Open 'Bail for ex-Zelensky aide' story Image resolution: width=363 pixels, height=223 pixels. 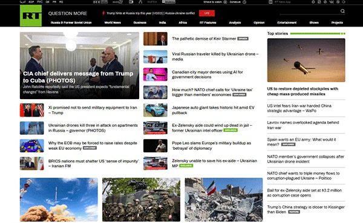[x=304, y=193]
